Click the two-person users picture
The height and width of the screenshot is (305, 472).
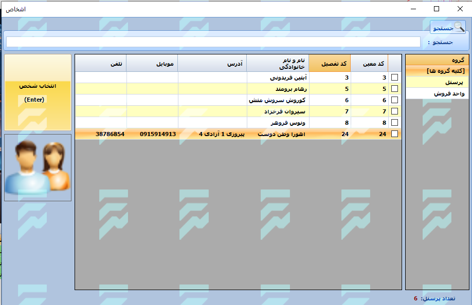(x=38, y=167)
